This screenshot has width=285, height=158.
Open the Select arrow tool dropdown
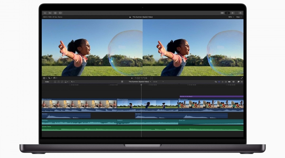[x=73, y=82]
